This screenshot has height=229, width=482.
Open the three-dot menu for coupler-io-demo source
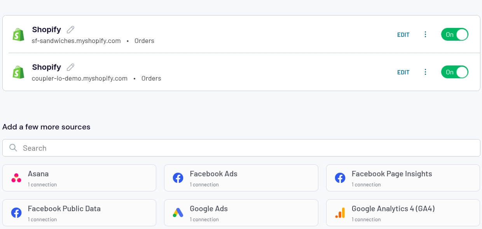425,72
